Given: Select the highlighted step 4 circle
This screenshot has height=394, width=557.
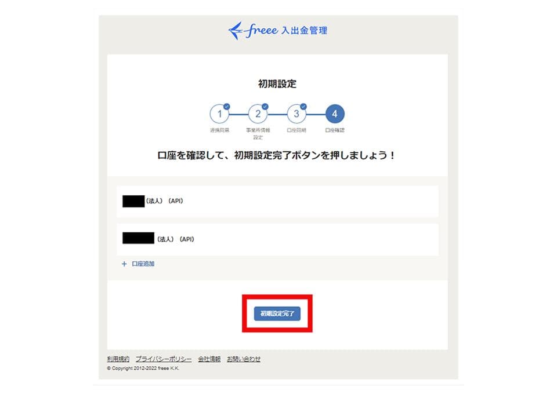Looking at the screenshot, I should (335, 114).
